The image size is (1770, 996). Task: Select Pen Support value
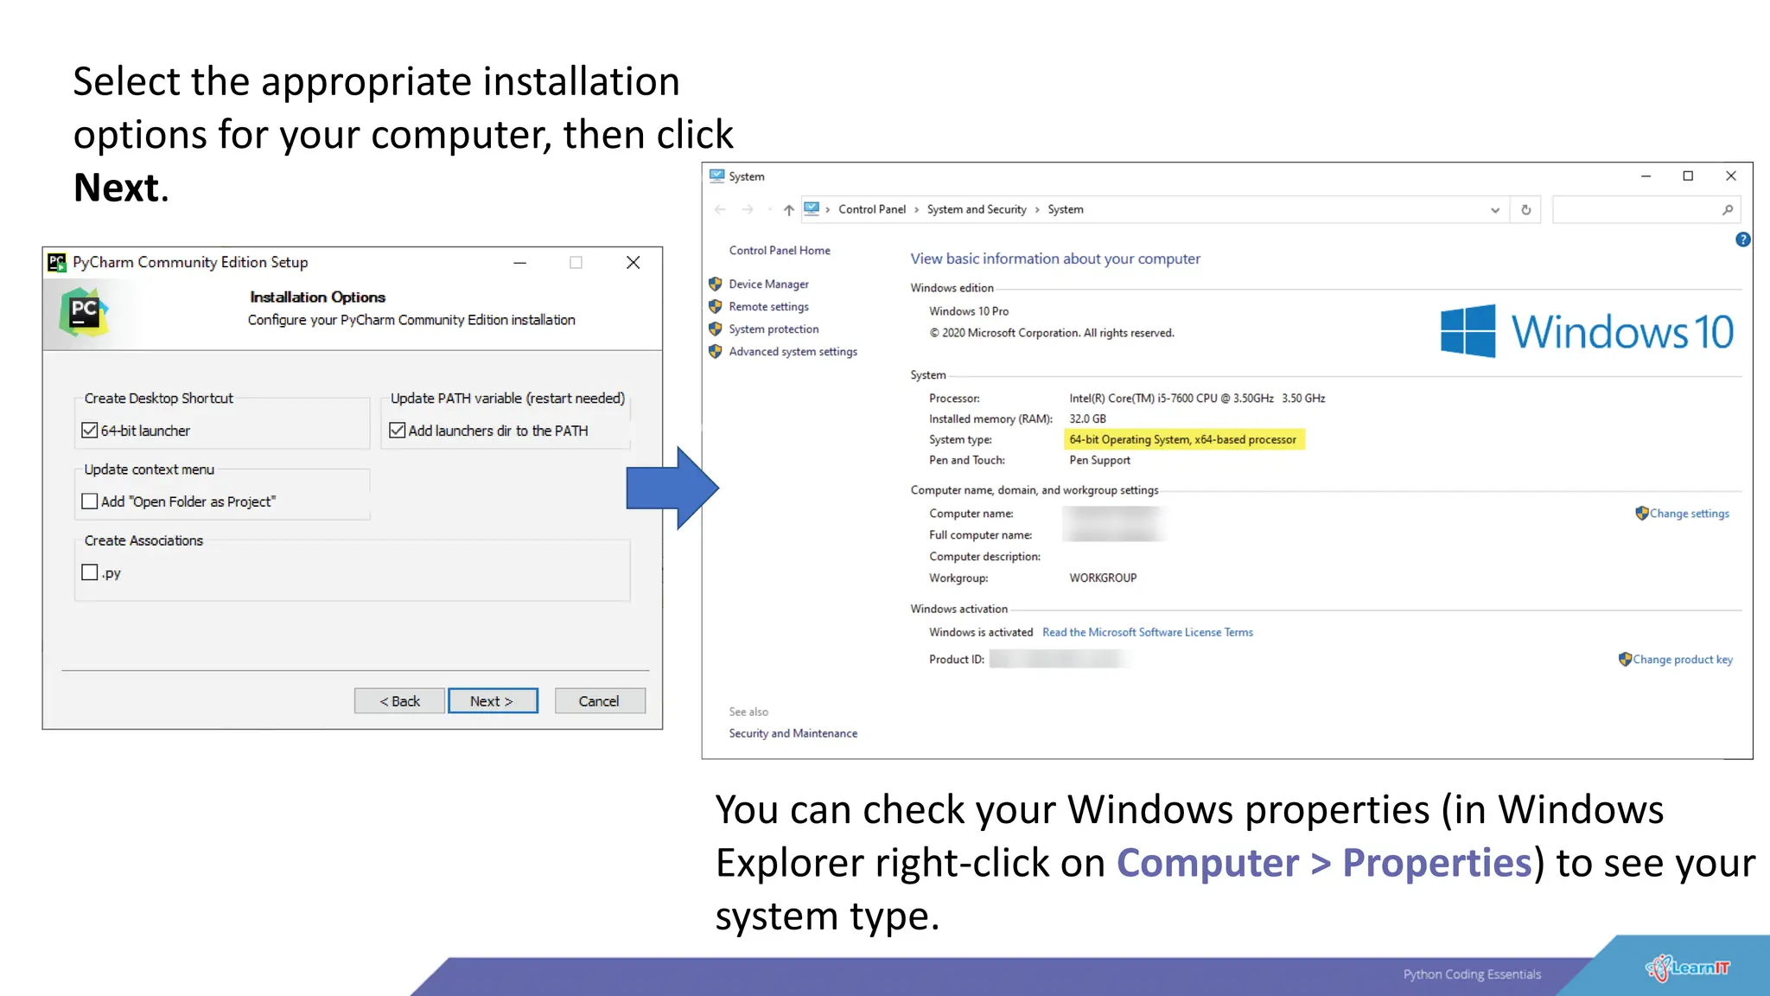[1099, 461]
